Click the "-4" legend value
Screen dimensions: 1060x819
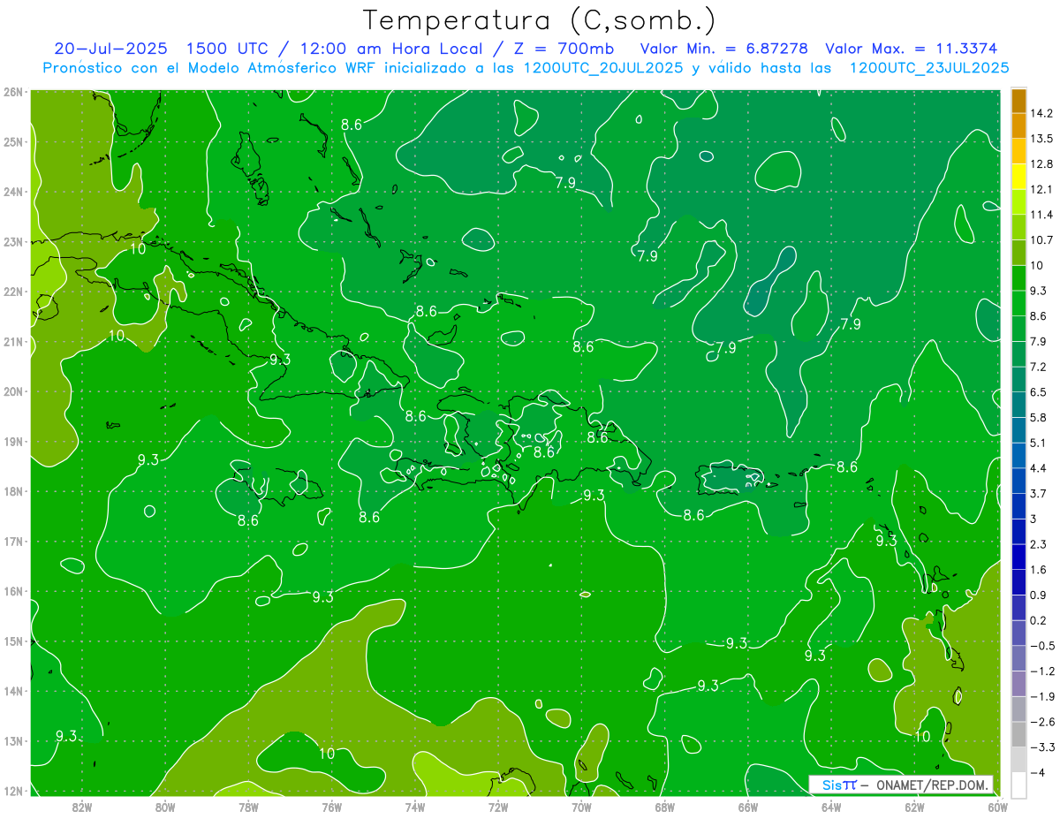pos(1037,773)
